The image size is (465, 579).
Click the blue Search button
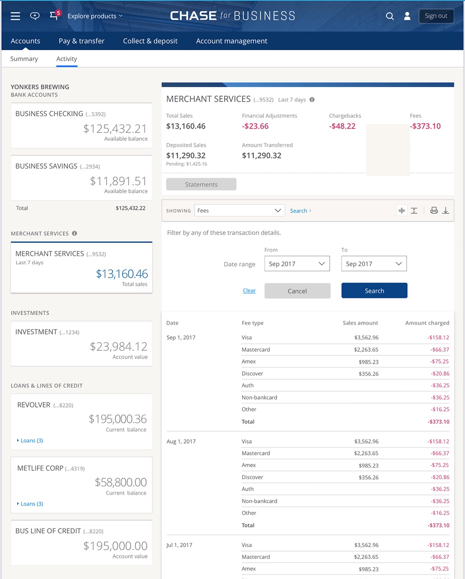[x=374, y=291]
